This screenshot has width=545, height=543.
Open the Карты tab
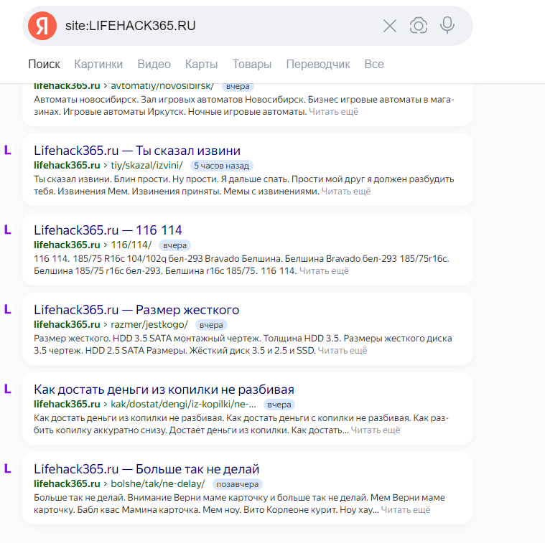(x=201, y=65)
